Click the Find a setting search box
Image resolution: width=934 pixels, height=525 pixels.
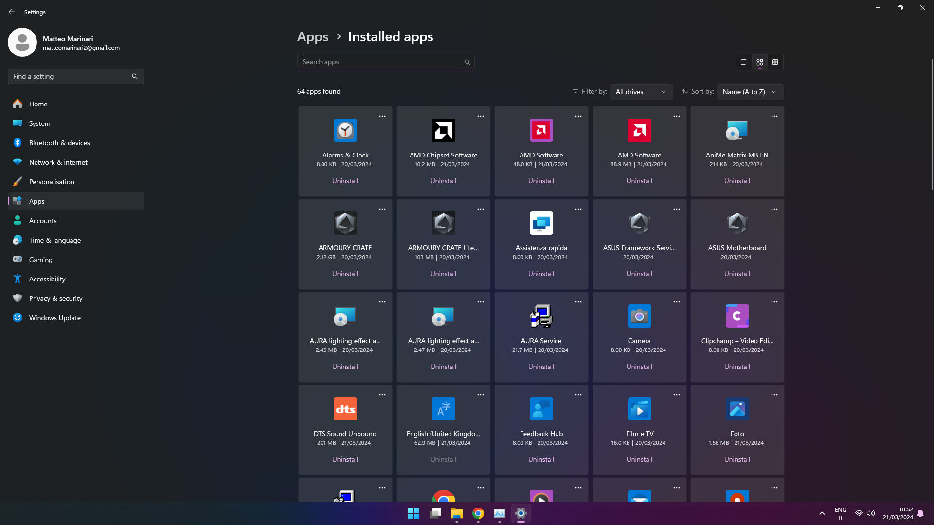tap(76, 76)
